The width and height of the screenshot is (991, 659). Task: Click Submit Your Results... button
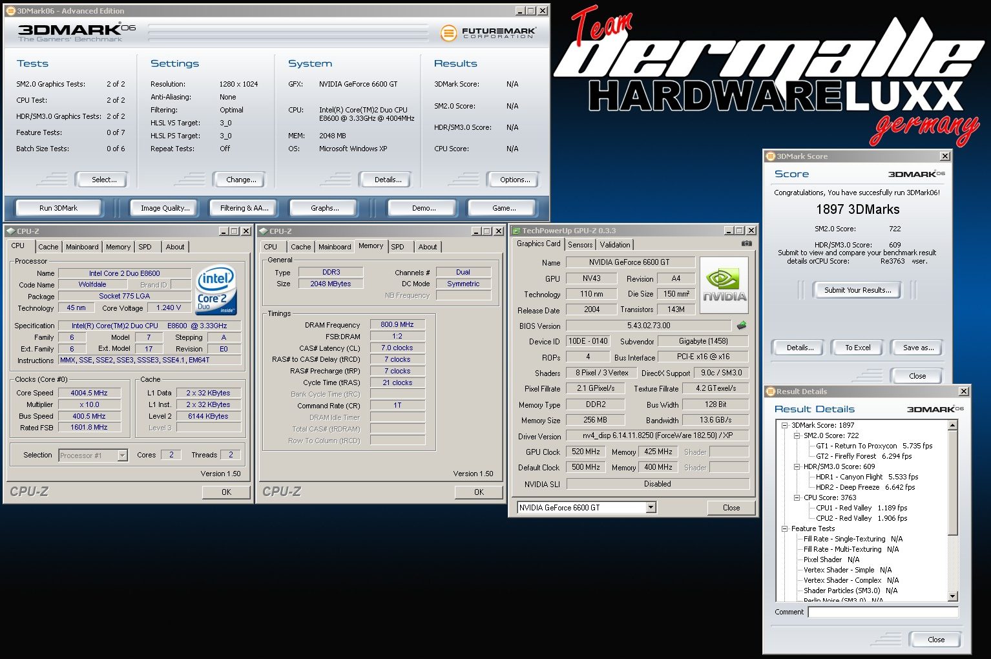point(857,290)
